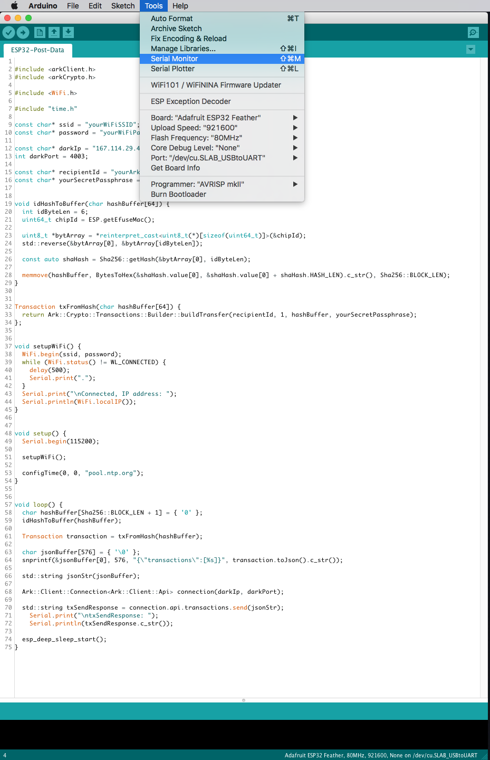Click the Save sketch toolbar icon

68,33
